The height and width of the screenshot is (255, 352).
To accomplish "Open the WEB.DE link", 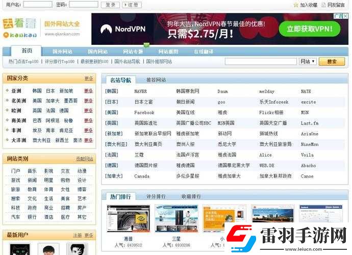I will click(x=267, y=165).
